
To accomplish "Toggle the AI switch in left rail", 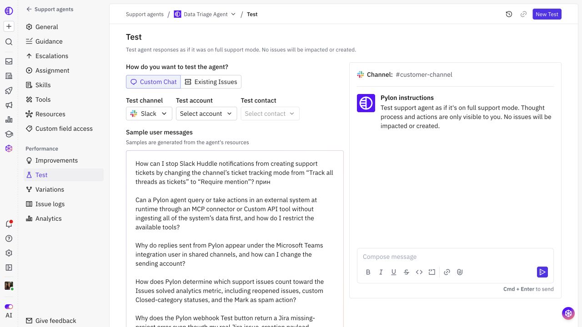I will [x=9, y=307].
